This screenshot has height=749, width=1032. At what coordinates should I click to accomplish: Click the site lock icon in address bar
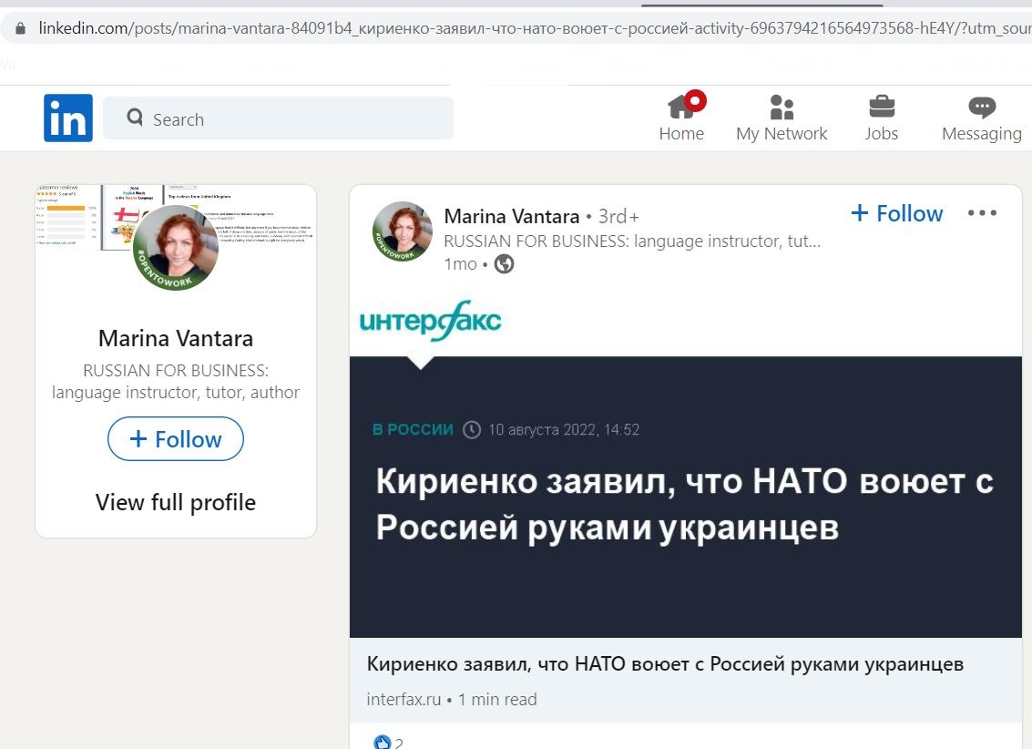tap(20, 28)
